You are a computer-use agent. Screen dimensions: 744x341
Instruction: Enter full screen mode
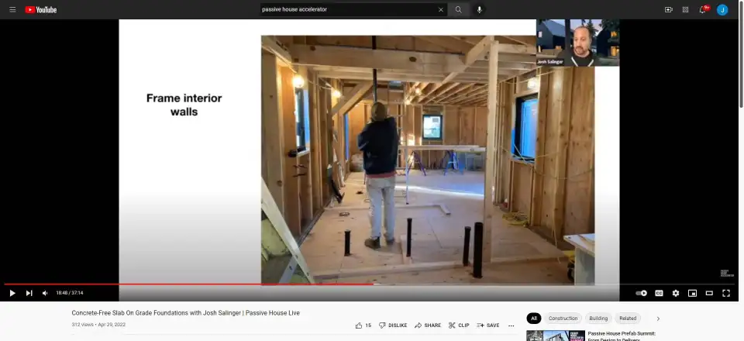pos(726,293)
